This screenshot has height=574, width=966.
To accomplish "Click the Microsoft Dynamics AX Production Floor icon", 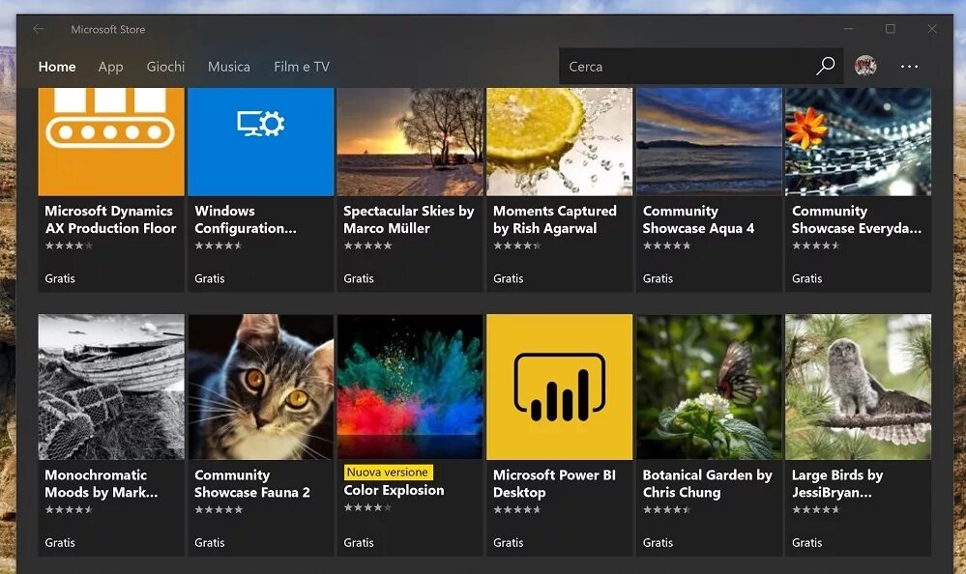I will (x=110, y=141).
